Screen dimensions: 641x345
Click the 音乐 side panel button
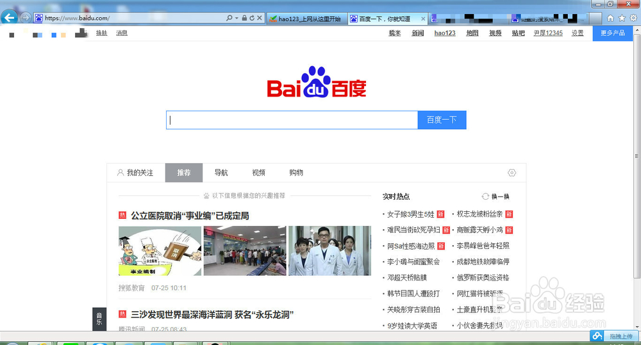(x=99, y=319)
